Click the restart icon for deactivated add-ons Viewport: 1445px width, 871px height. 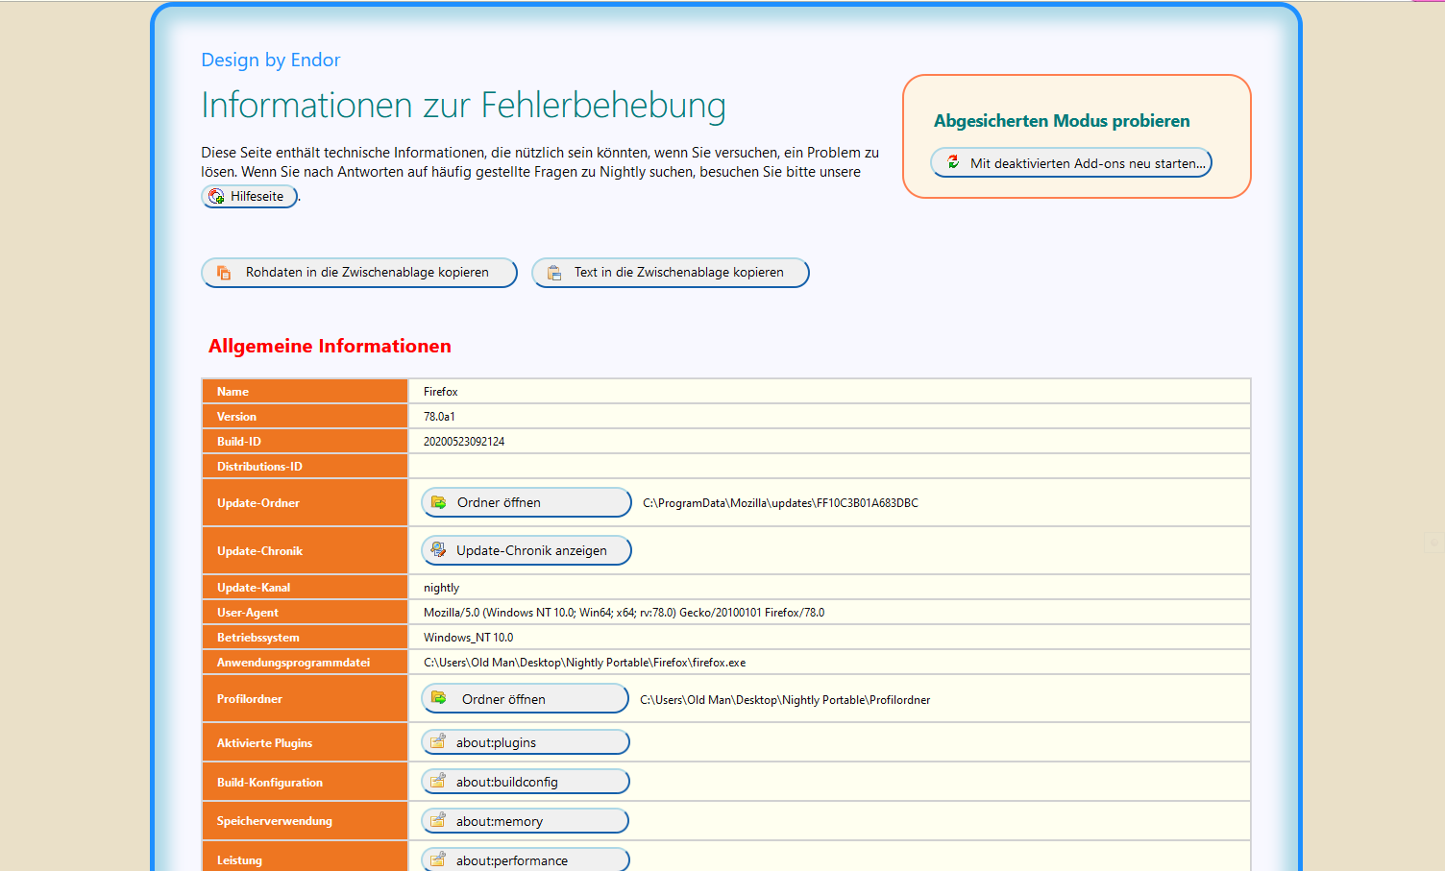(x=953, y=162)
